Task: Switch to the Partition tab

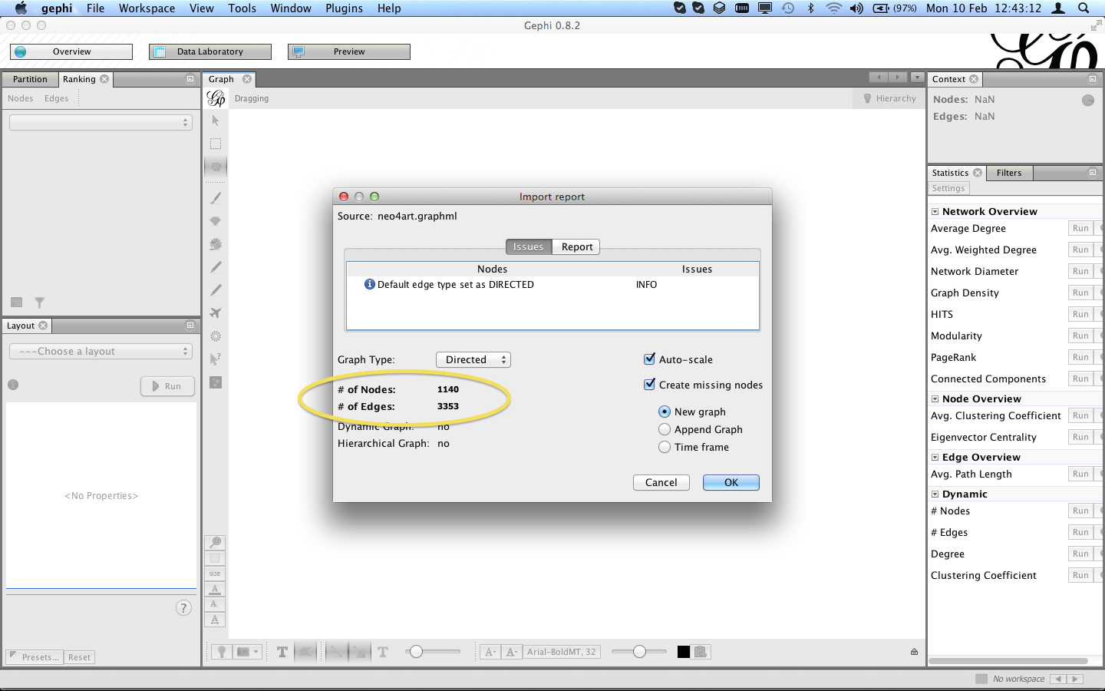Action: [30, 79]
